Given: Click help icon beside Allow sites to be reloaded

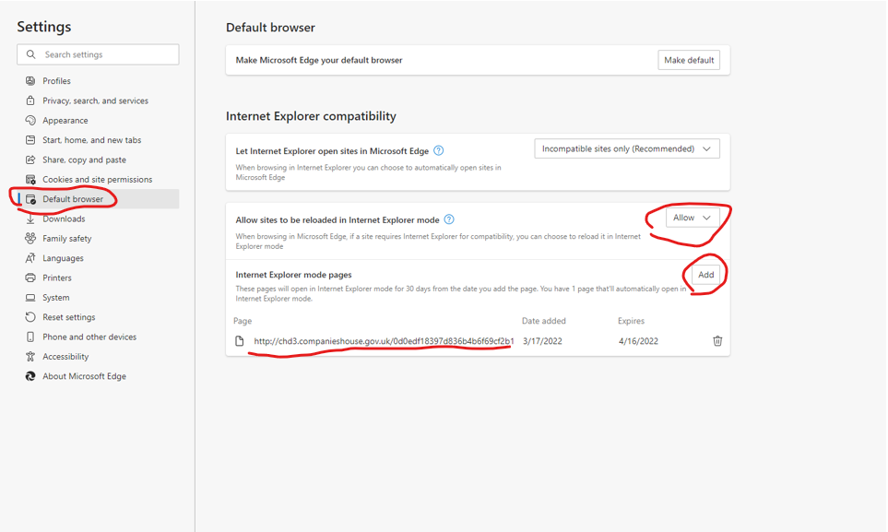Looking at the screenshot, I should click(x=449, y=219).
